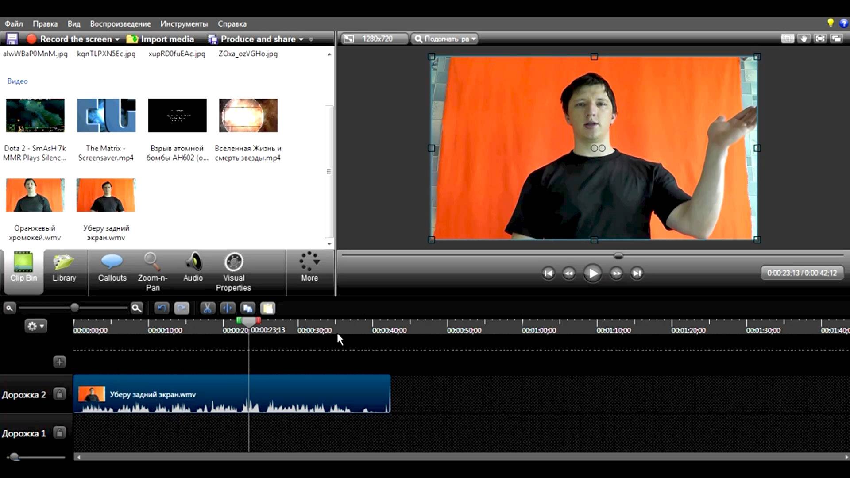
Task: Open the Инструменты menu
Action: (x=184, y=24)
